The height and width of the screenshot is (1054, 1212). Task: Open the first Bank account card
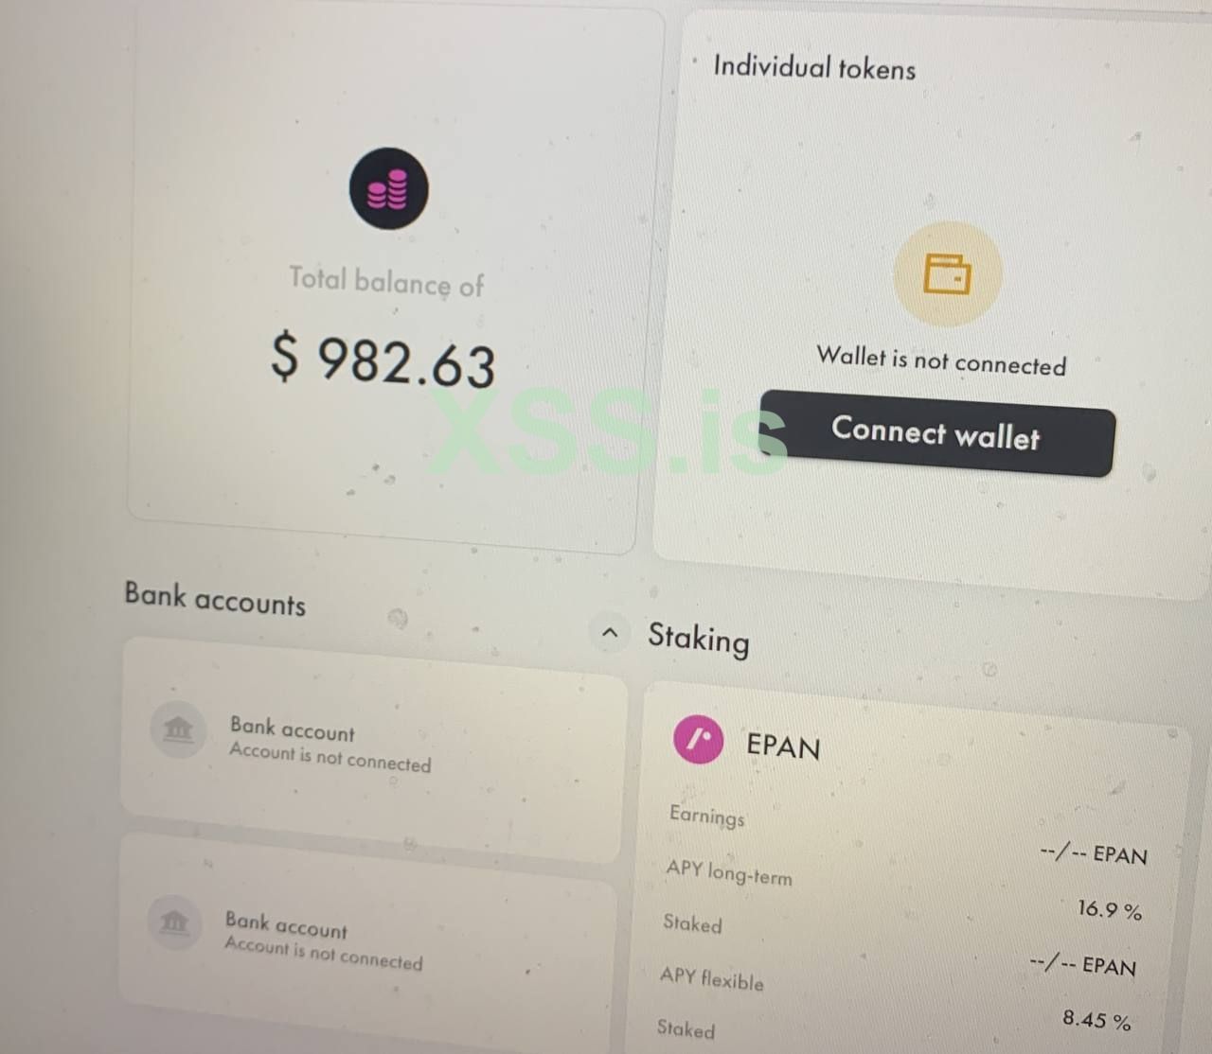pyautogui.click(x=374, y=749)
